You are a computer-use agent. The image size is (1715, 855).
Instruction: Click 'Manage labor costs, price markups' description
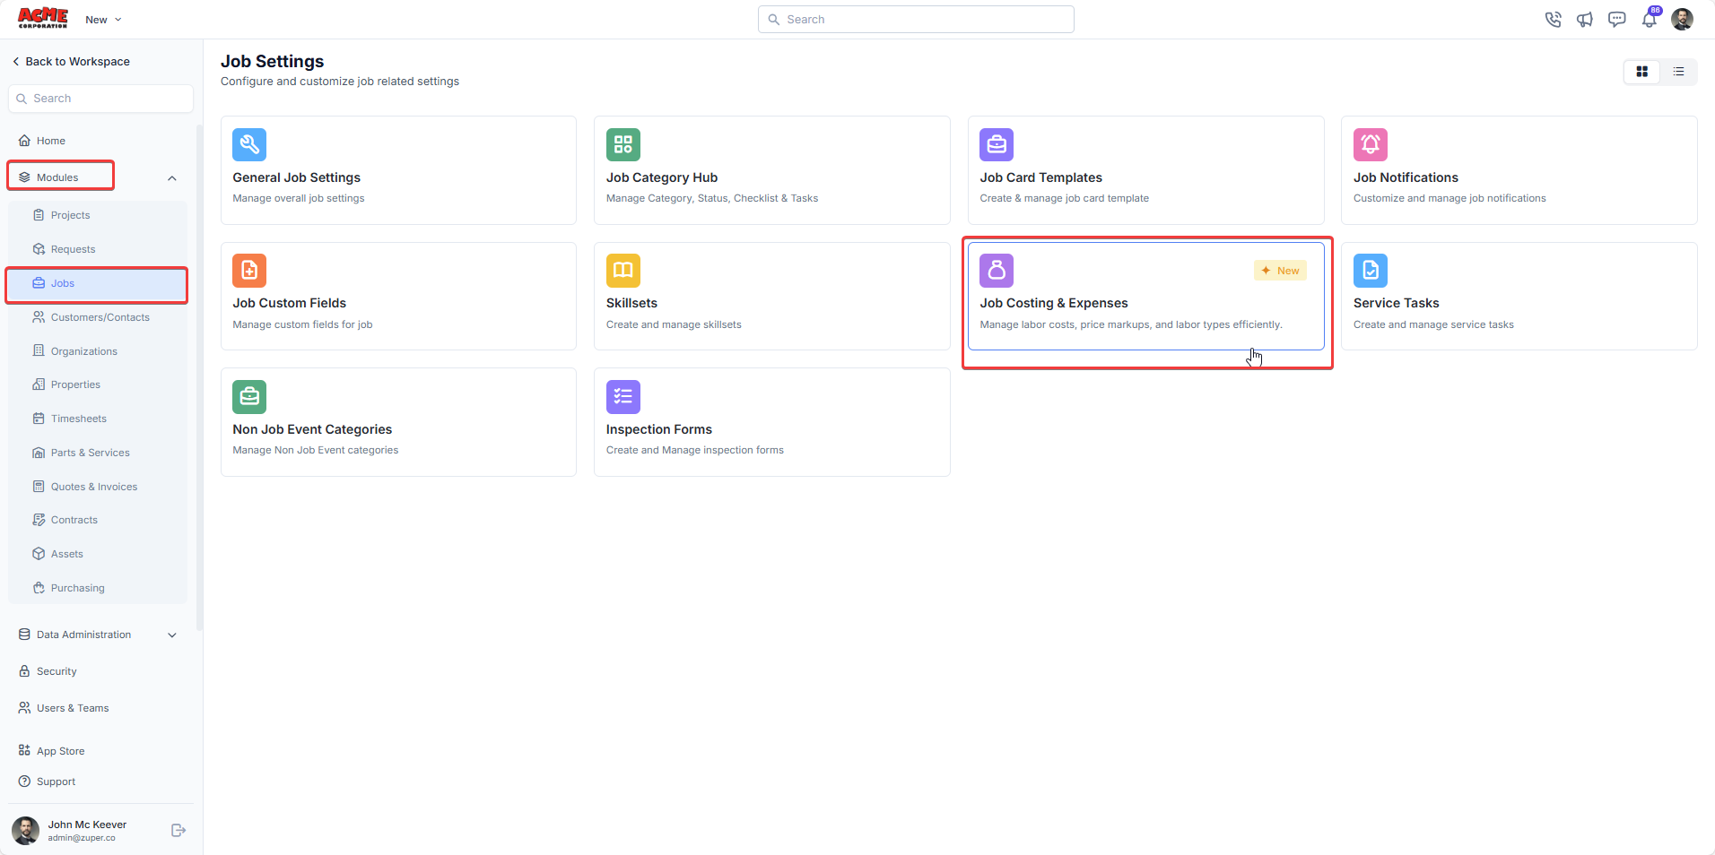pyautogui.click(x=1131, y=324)
